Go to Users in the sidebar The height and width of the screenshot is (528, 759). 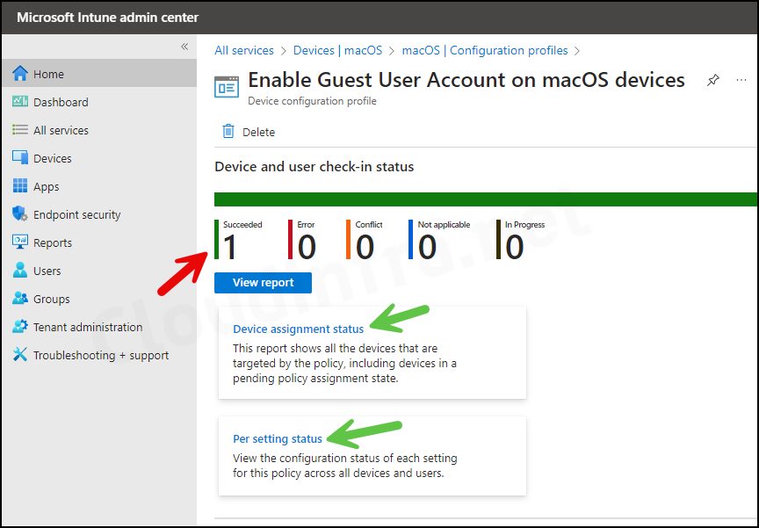click(99, 270)
